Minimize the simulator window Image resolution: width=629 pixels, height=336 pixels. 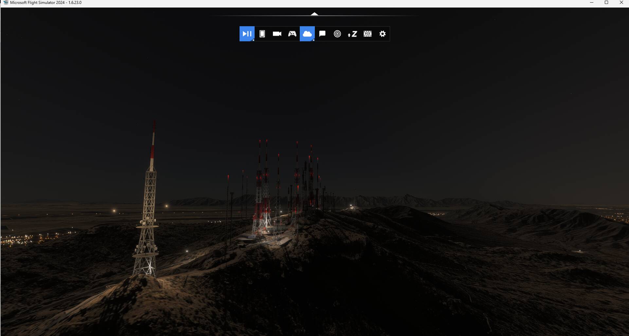[591, 3]
